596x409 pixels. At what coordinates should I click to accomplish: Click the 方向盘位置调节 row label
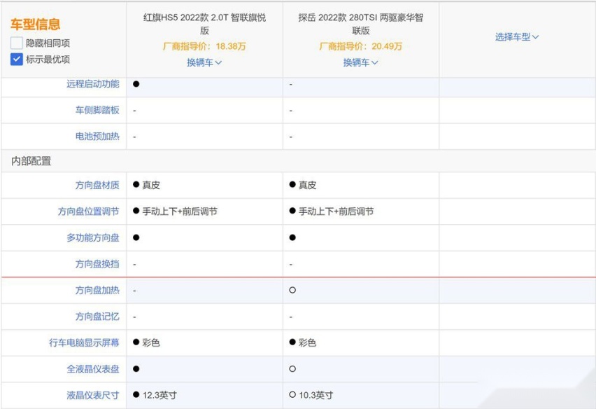pyautogui.click(x=89, y=212)
